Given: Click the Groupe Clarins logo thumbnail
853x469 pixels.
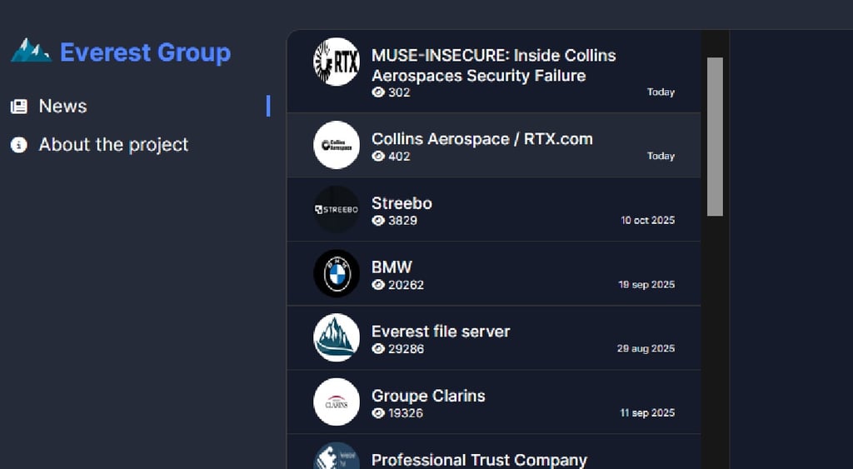Looking at the screenshot, I should click(337, 402).
